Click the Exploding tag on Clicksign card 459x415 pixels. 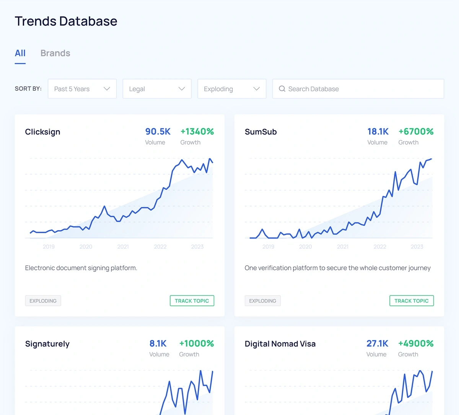(43, 301)
